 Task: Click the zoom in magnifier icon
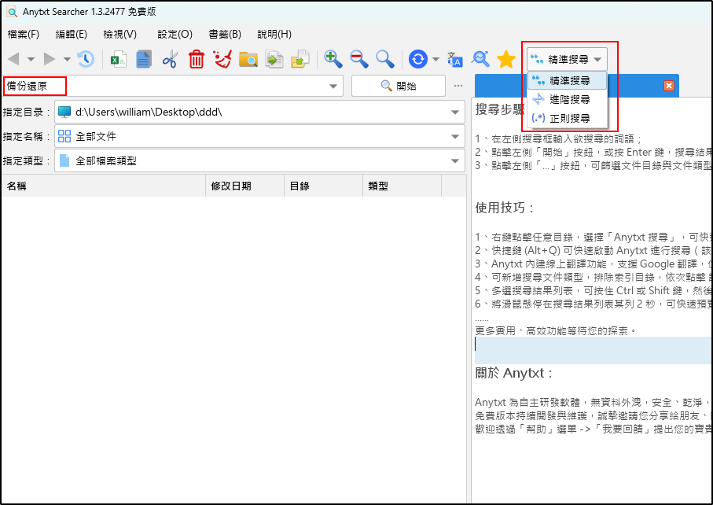(333, 59)
